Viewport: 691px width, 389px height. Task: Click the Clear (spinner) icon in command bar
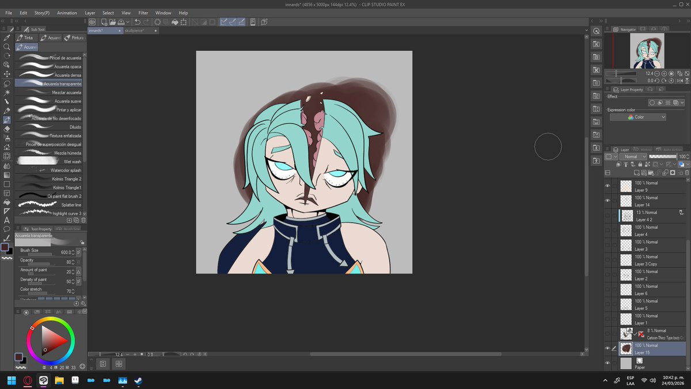[158, 22]
